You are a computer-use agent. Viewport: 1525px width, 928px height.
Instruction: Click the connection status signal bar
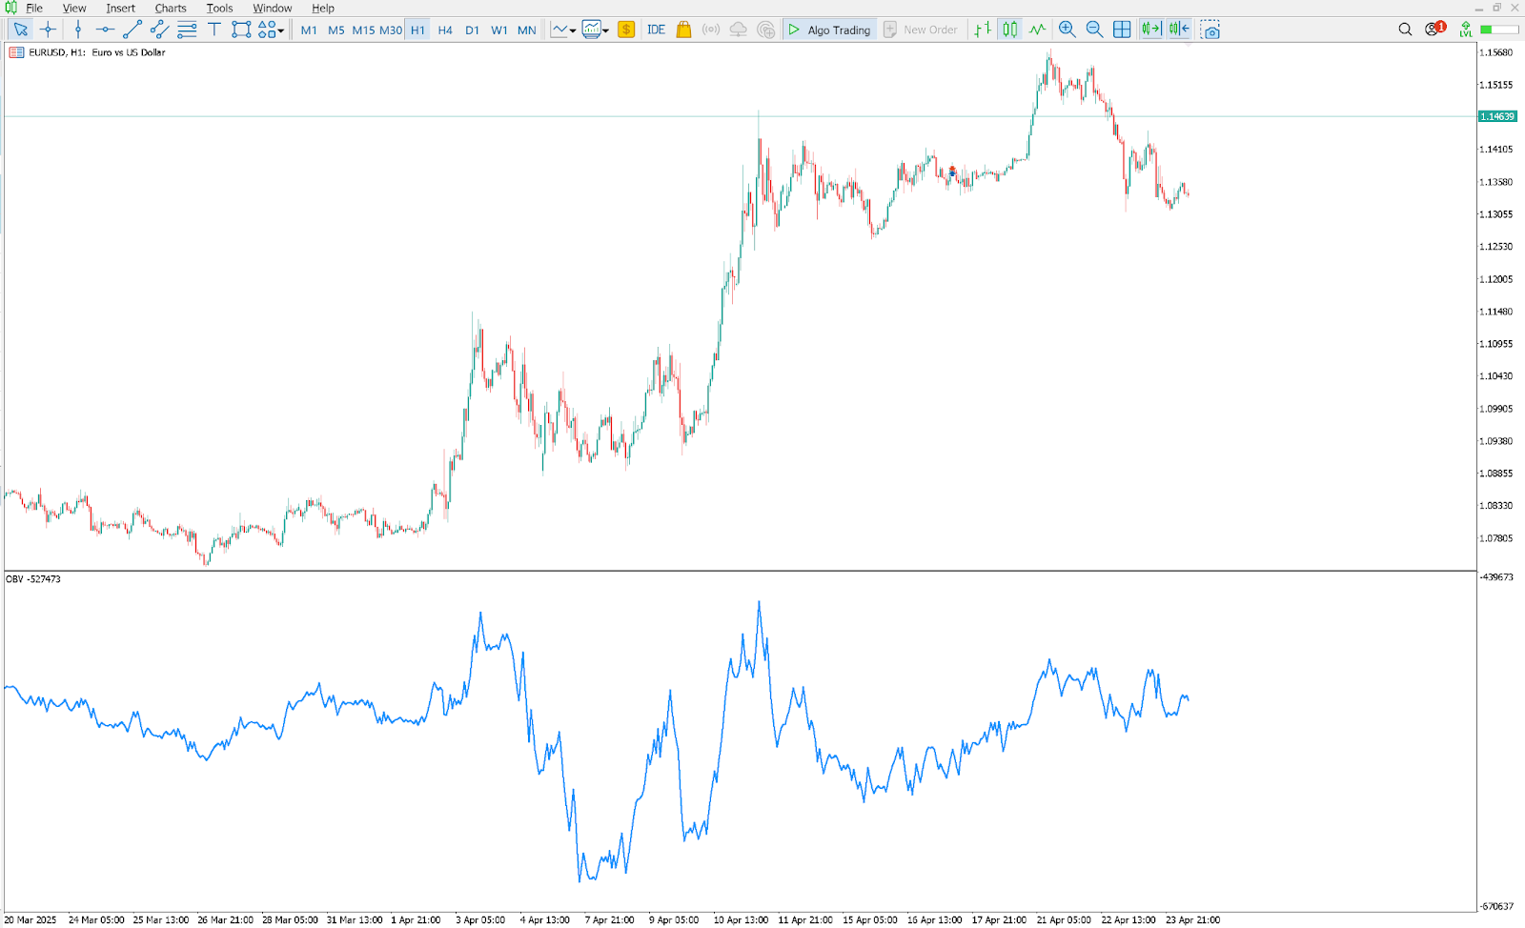click(x=1500, y=30)
